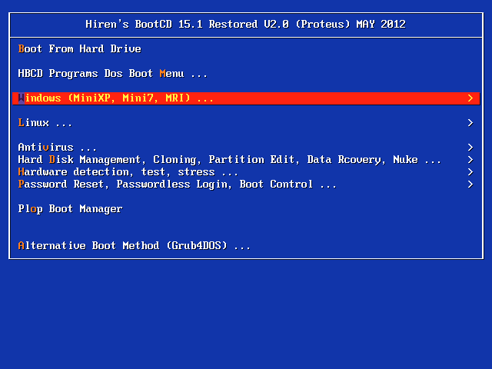
Task: Expand submenu arrow on Hardware detection row
Action: pos(470,172)
